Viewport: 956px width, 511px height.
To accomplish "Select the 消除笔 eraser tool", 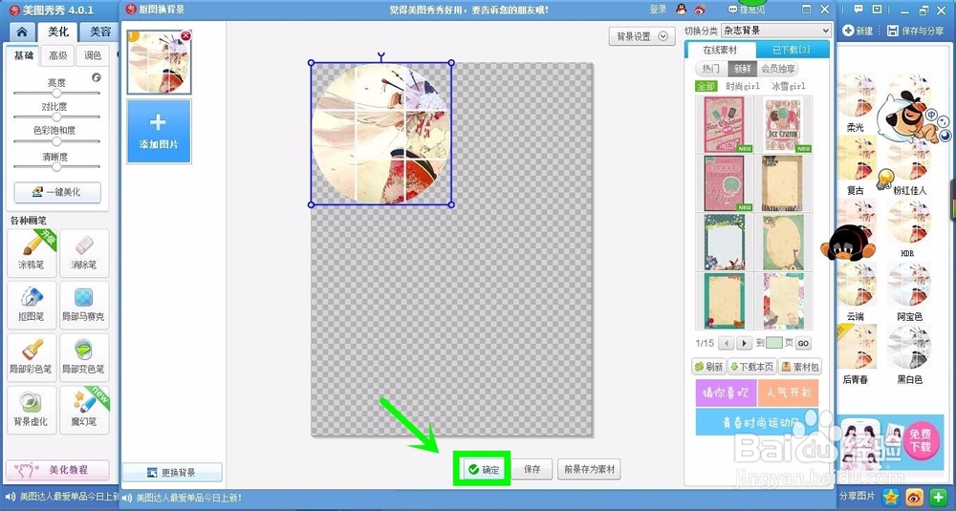I will click(84, 253).
